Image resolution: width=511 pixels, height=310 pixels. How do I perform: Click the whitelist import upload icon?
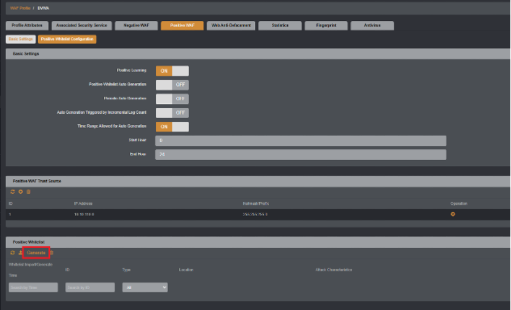tap(20, 253)
